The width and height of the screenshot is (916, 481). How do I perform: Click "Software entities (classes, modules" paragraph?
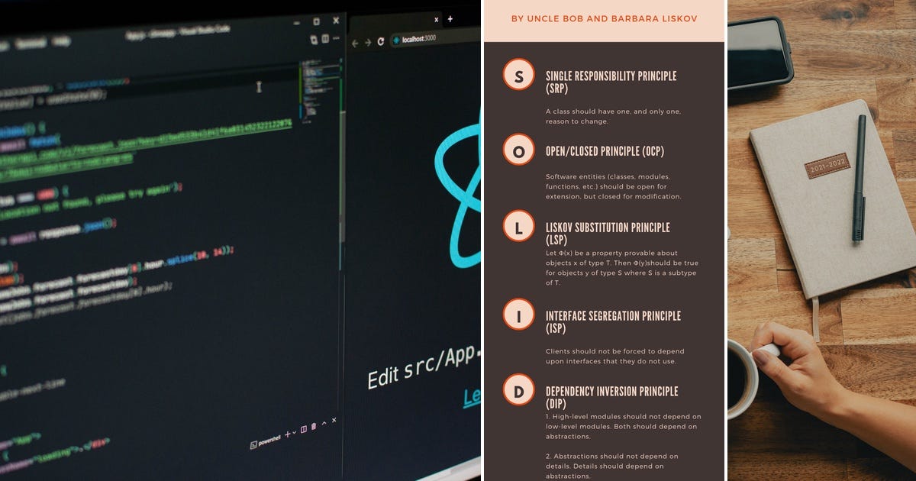point(614,186)
